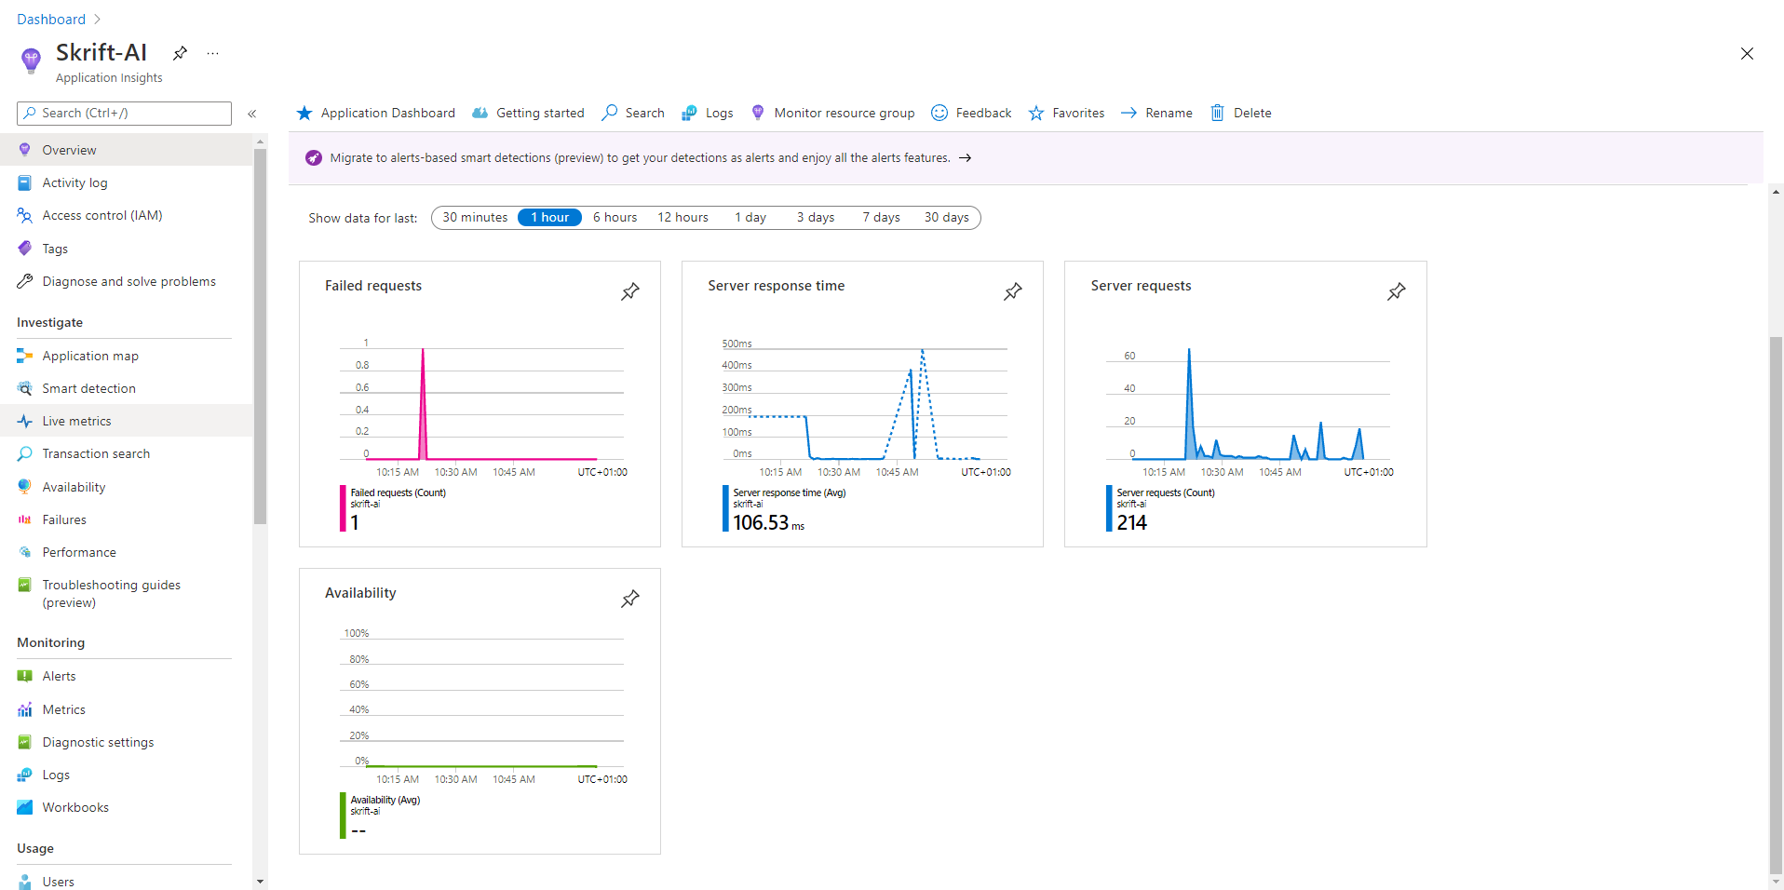Screen dimensions: 1784x890
Task: Click the Monitor resource group bulb icon
Action: [758, 113]
